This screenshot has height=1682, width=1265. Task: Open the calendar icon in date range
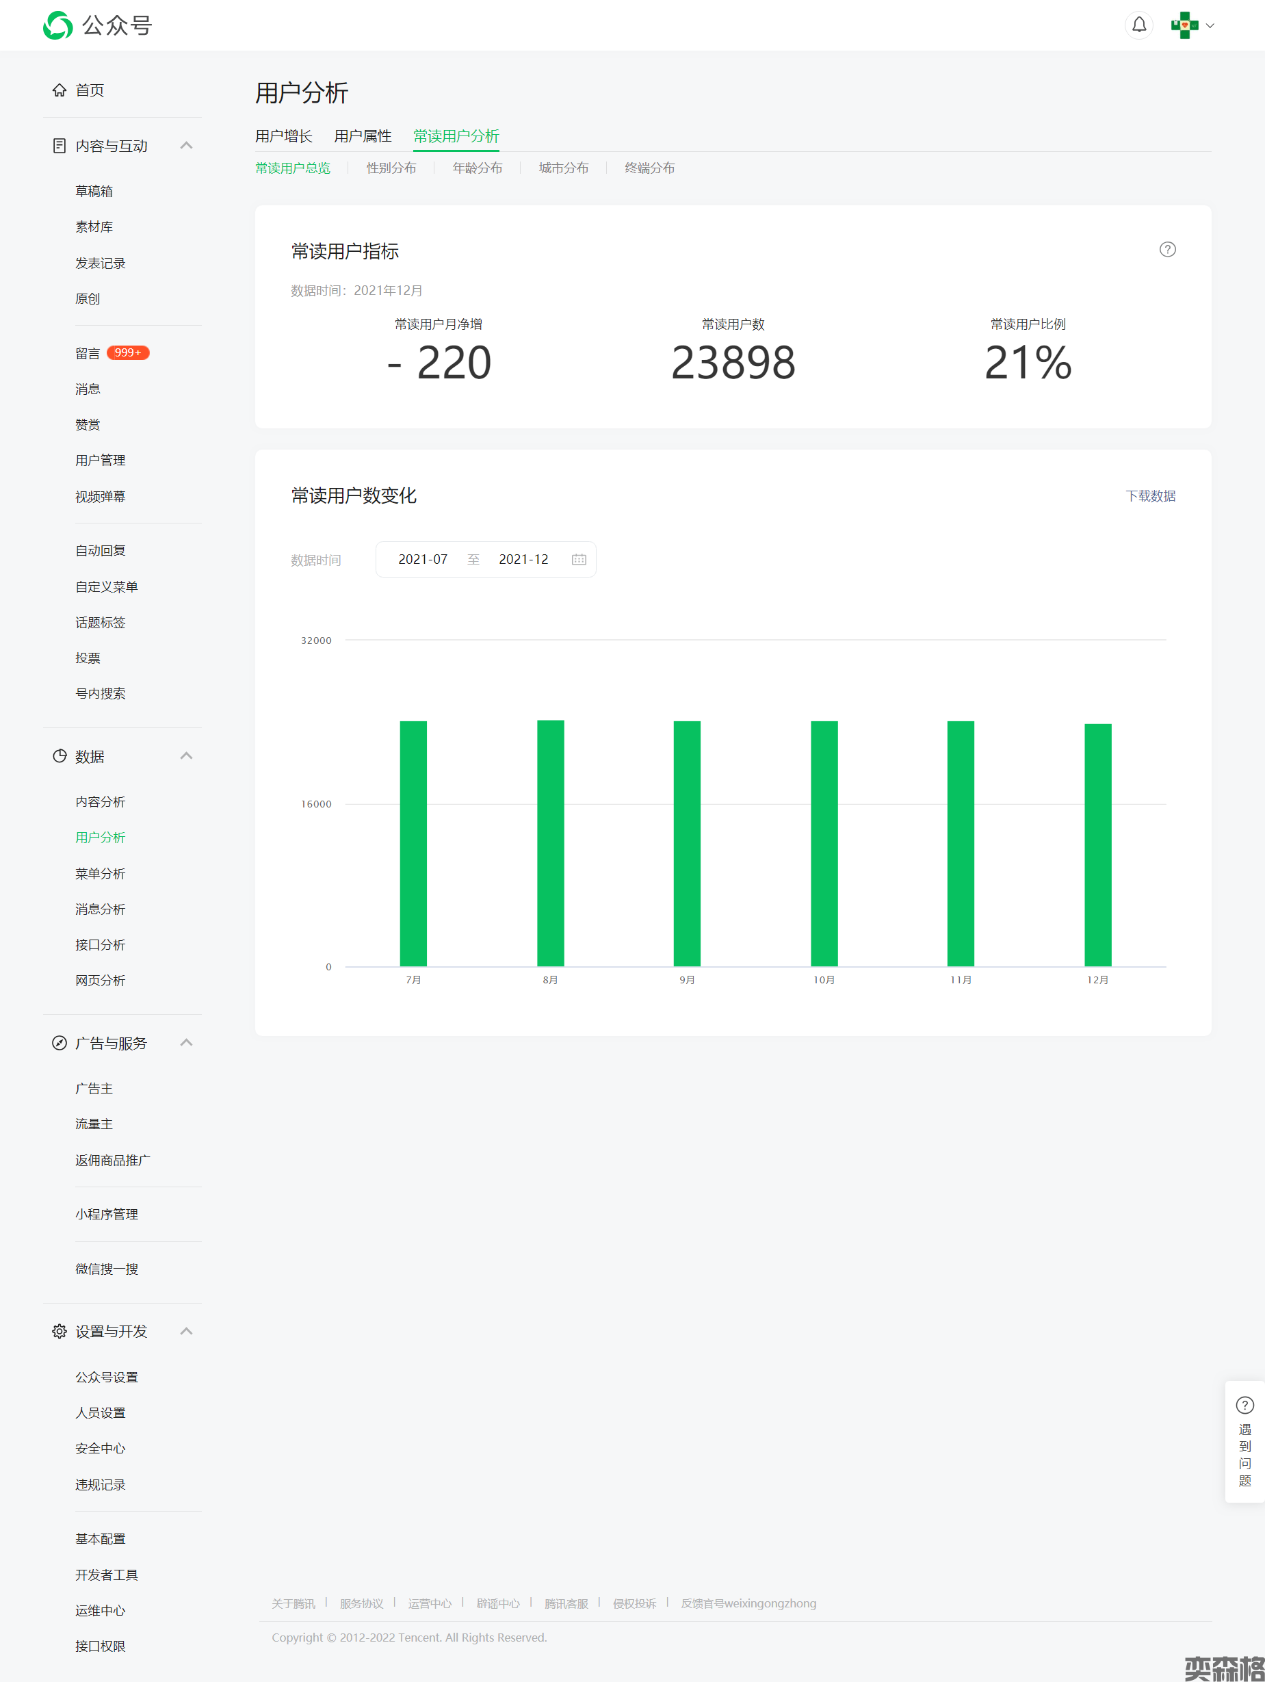point(579,560)
